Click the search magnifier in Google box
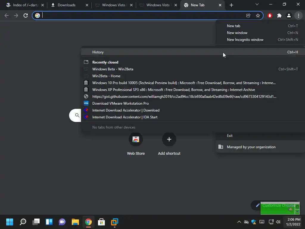 click(77, 115)
